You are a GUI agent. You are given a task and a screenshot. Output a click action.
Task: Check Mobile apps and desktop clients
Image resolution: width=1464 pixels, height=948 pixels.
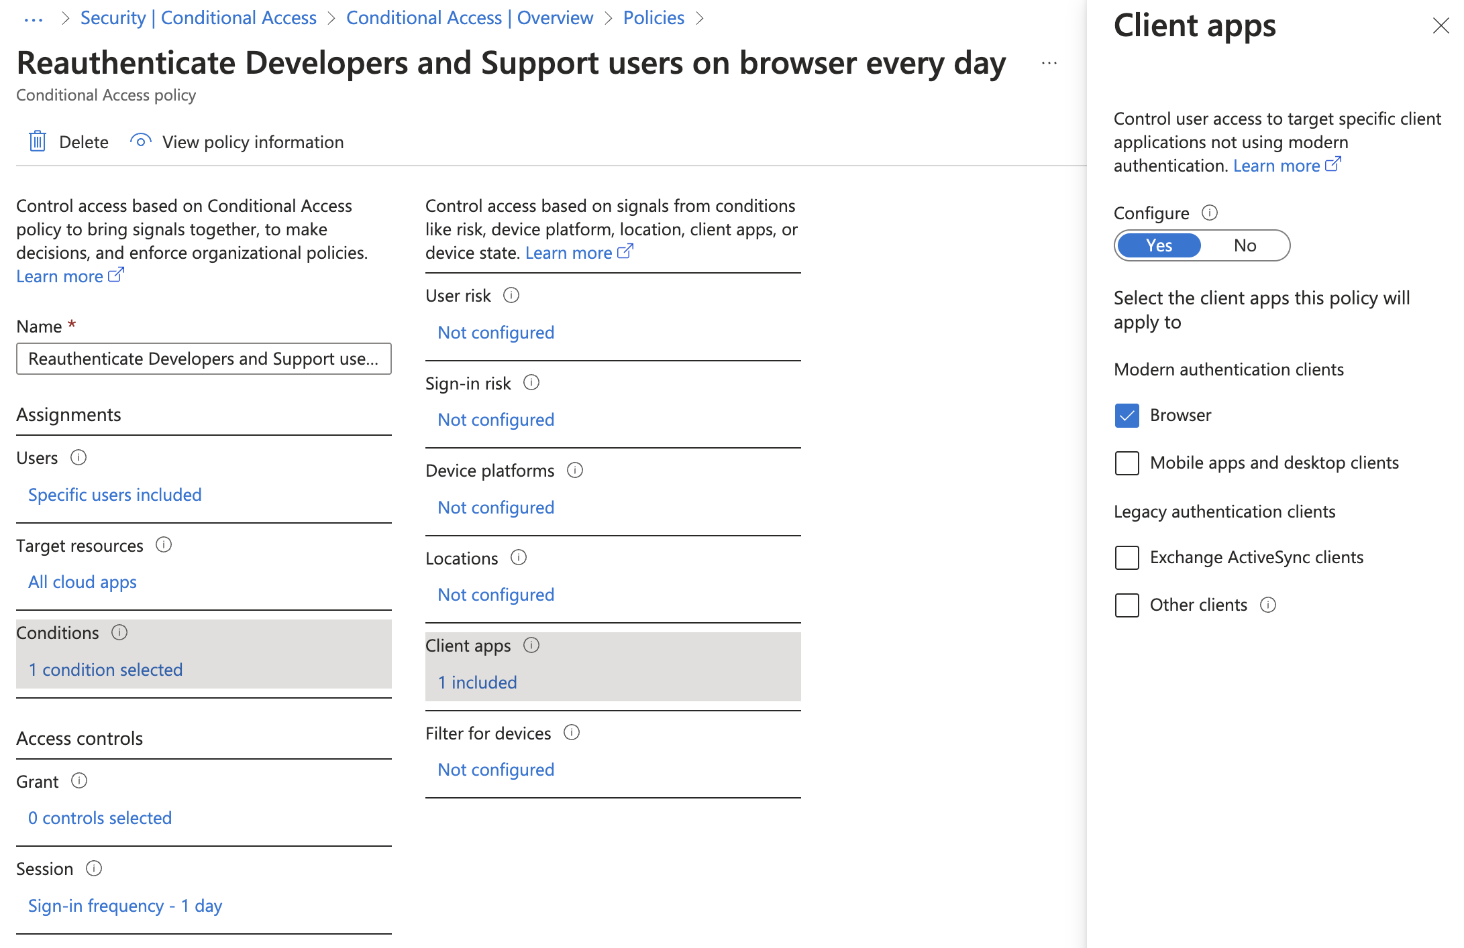coord(1127,463)
